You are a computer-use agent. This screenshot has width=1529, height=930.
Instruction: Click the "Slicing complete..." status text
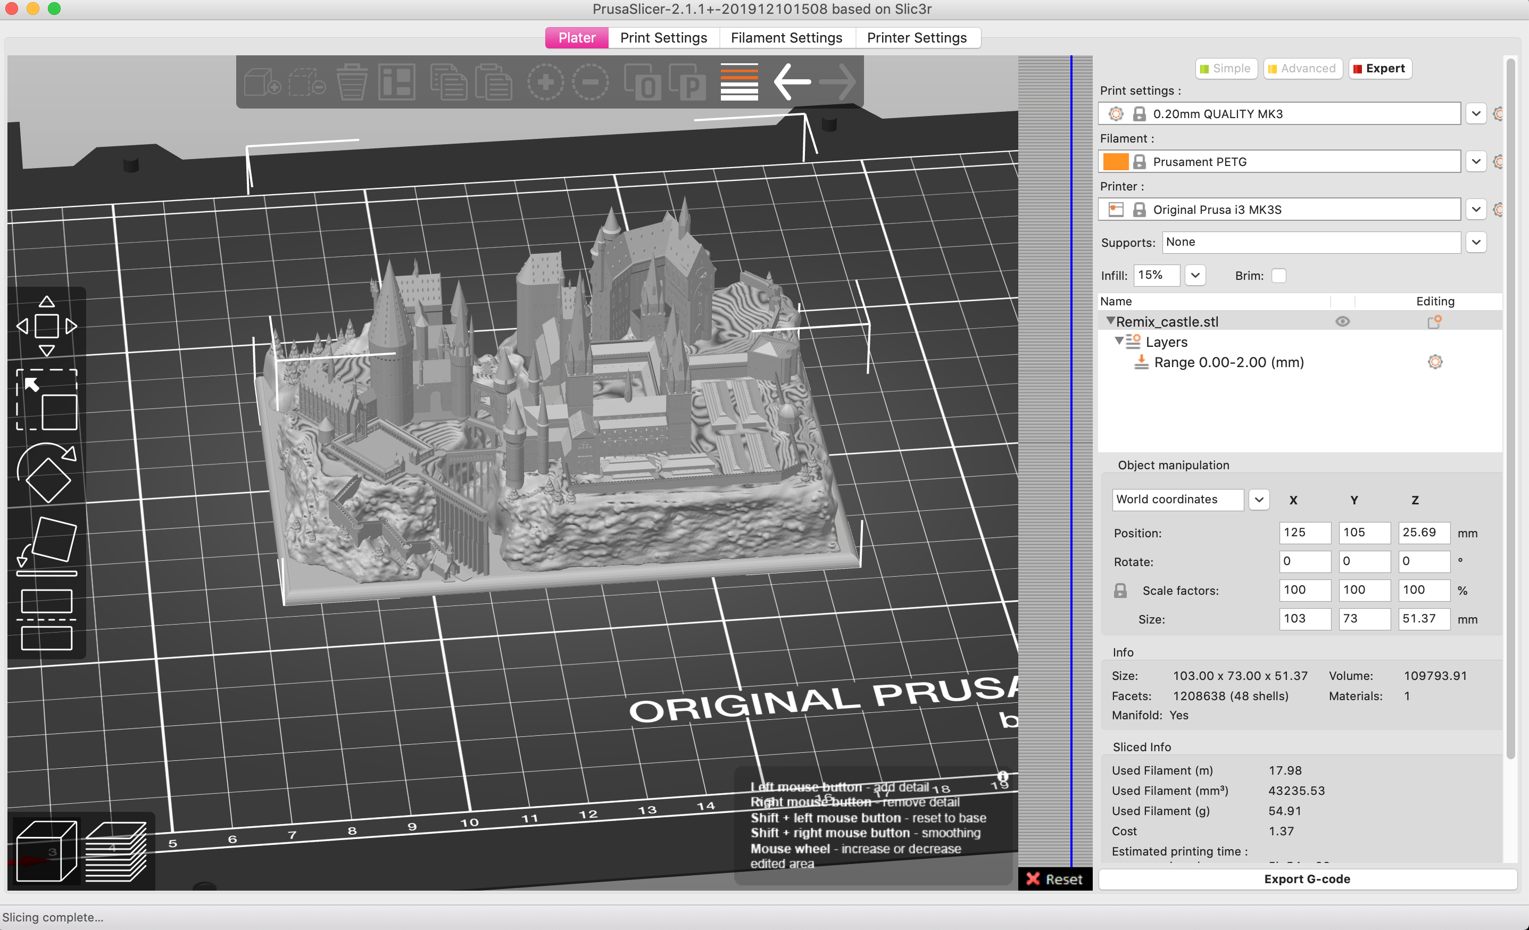53,917
